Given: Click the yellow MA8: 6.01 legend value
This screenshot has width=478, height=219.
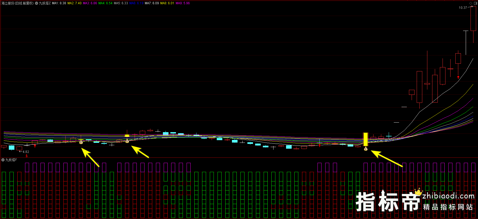Looking at the screenshot, I should click(167, 3).
